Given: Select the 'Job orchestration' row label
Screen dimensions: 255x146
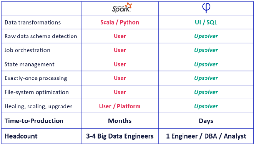Looking at the screenshot, I should click(27, 50).
